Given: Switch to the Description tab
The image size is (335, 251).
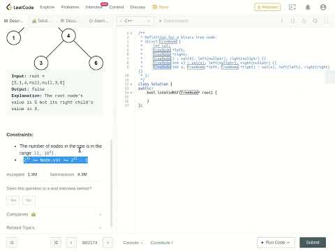Looking at the screenshot, I should pos(14,21).
